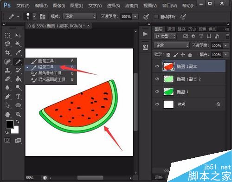Viewport: 232px width, 182px height.
Task: Toggle lock transparent pixels
Action: (168, 55)
